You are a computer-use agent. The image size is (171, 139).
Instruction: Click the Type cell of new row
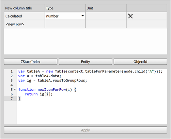(x=65, y=24)
